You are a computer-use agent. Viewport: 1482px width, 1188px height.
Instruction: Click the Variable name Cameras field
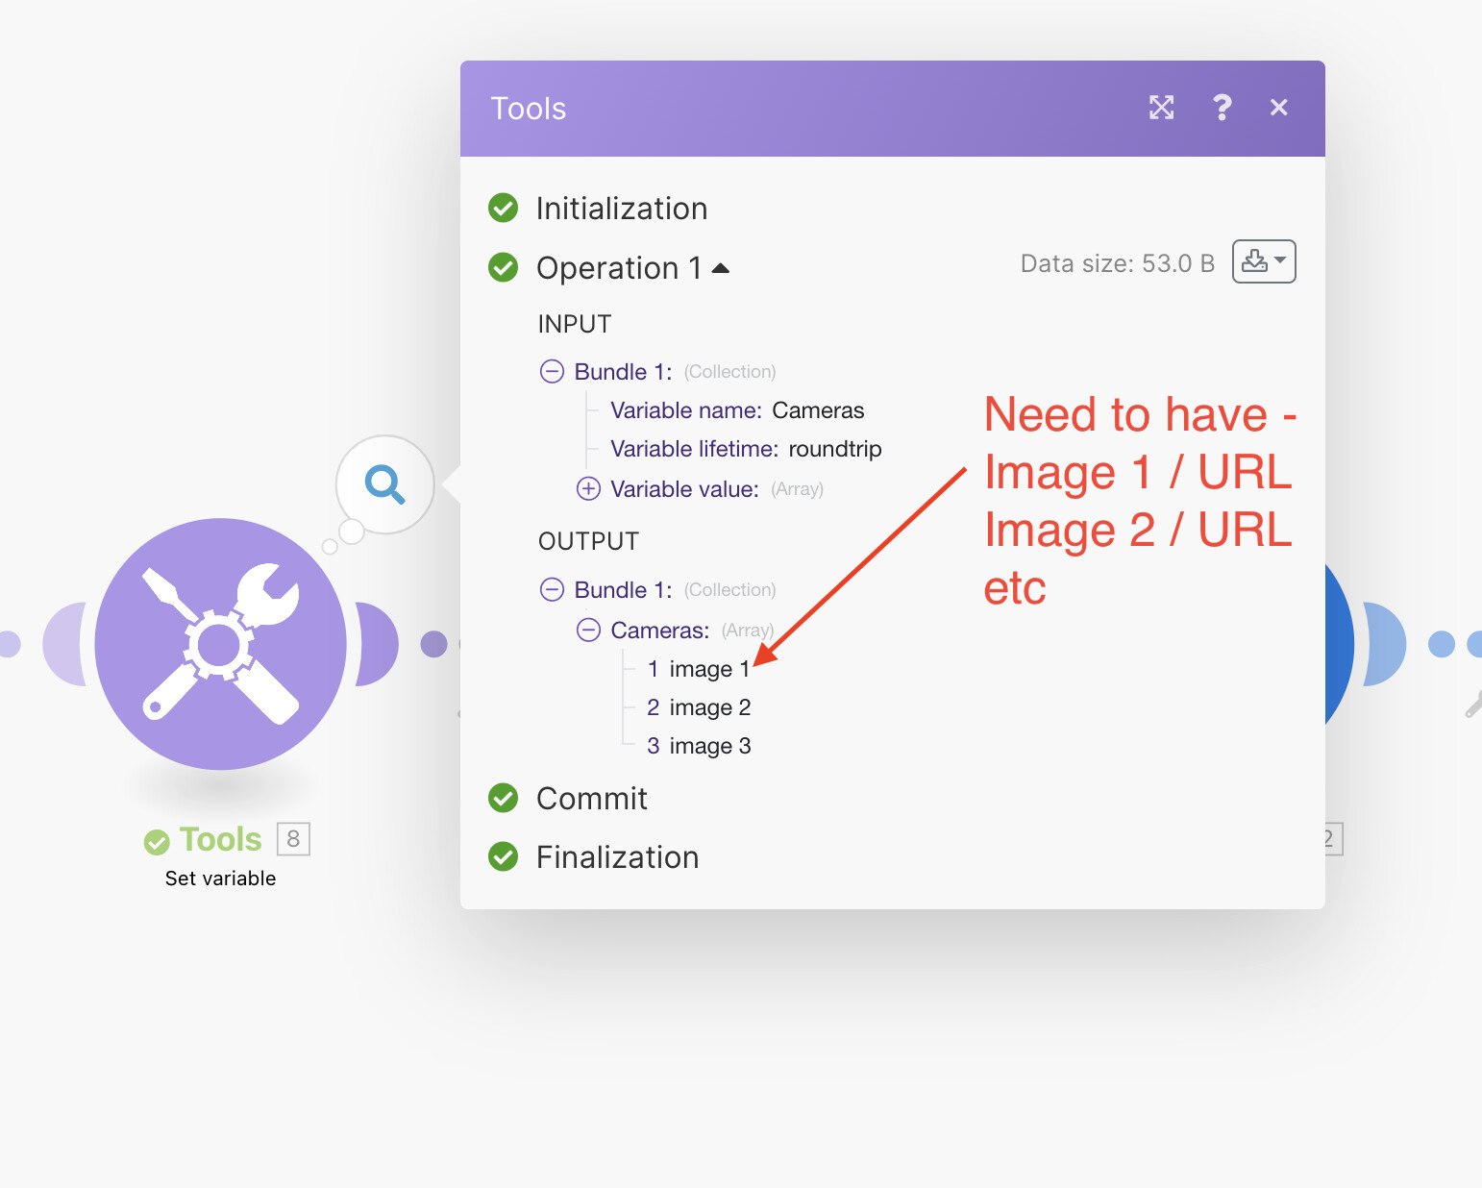[x=737, y=410]
